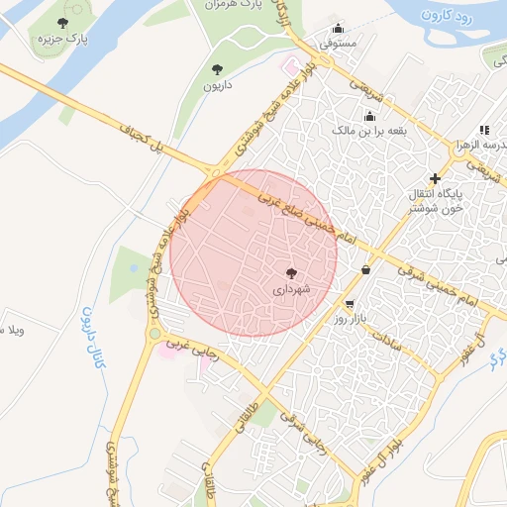Click the سادات street label
Viewport: 507px width, 507px height.
pyautogui.click(x=387, y=342)
